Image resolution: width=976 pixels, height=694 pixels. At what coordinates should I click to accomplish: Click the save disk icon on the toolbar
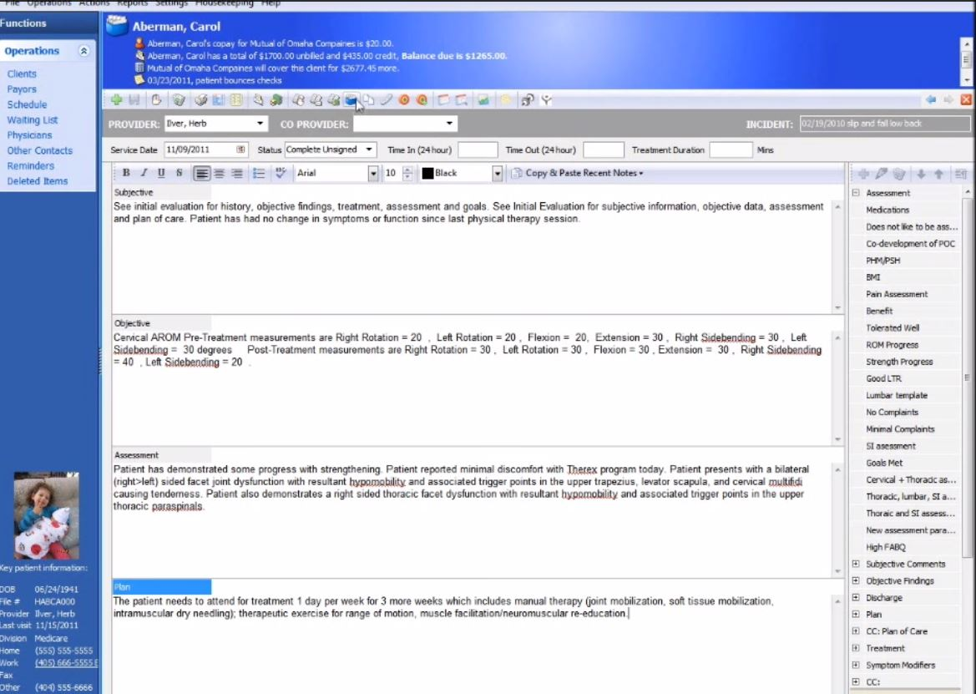pyautogui.click(x=132, y=99)
